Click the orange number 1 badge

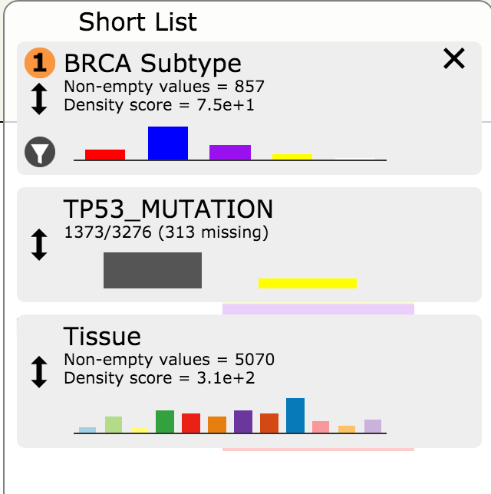[40, 63]
